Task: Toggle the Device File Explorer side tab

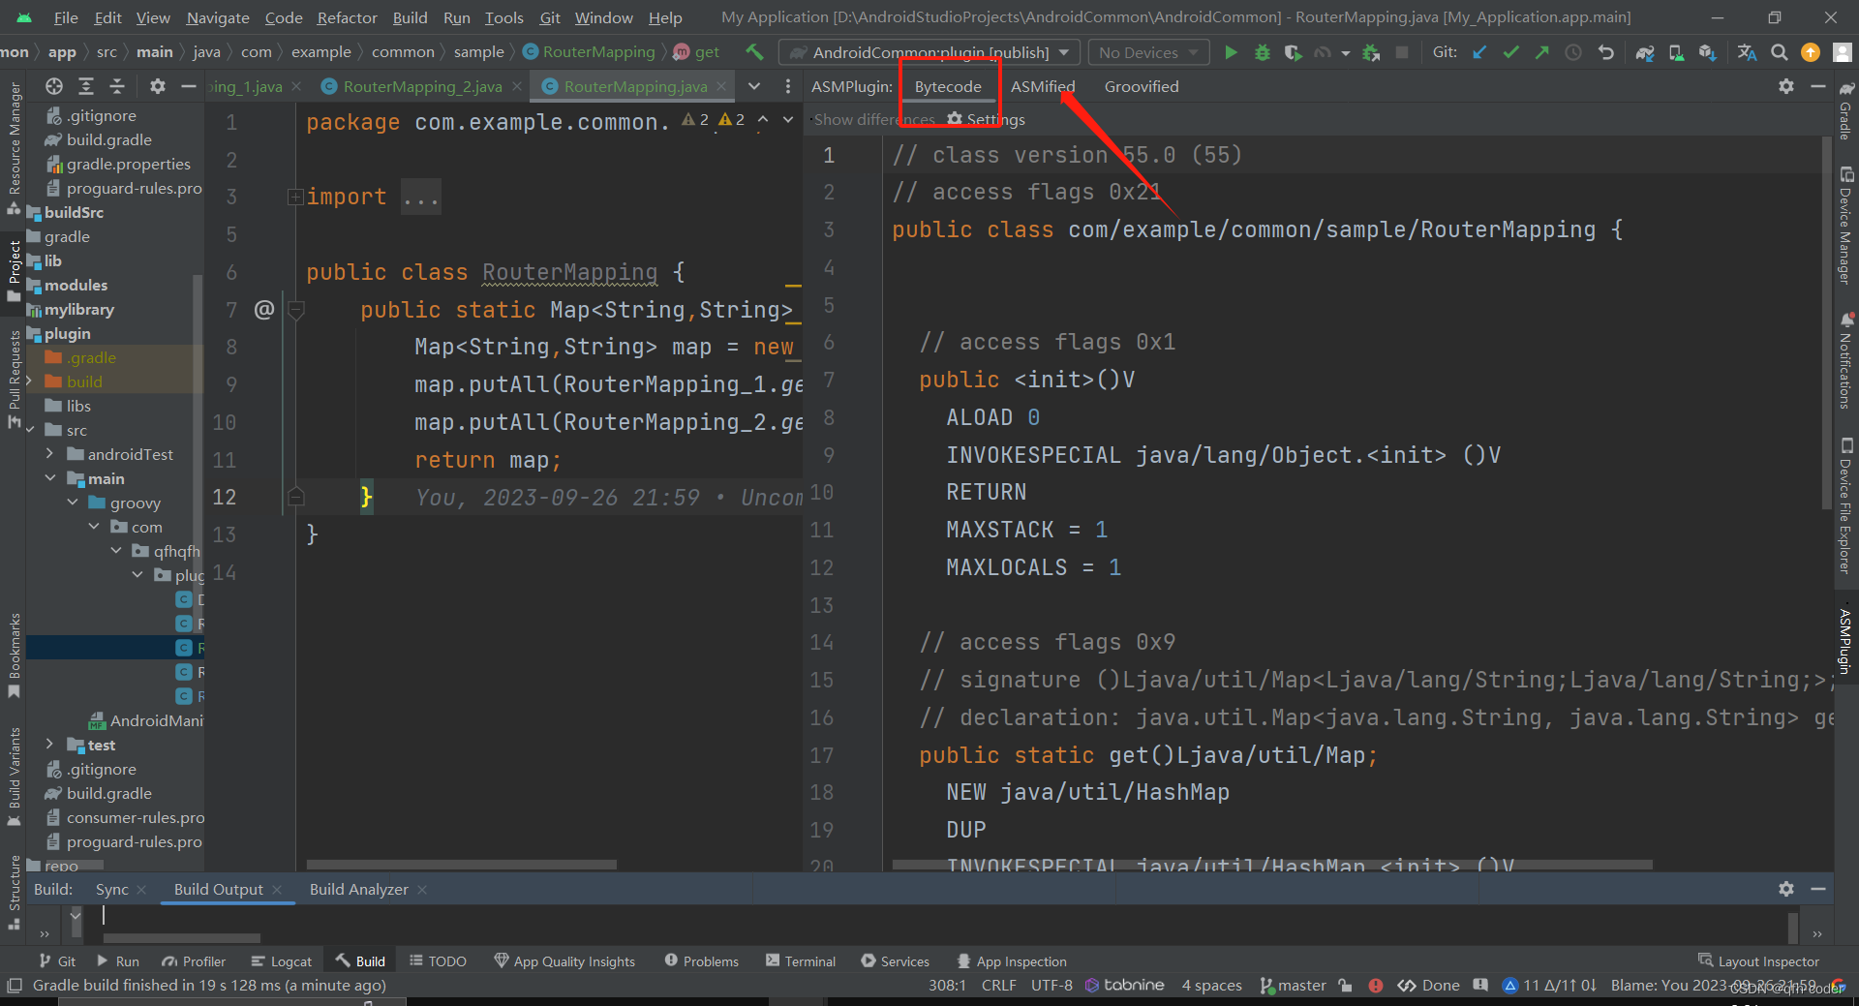Action: click(x=1845, y=505)
